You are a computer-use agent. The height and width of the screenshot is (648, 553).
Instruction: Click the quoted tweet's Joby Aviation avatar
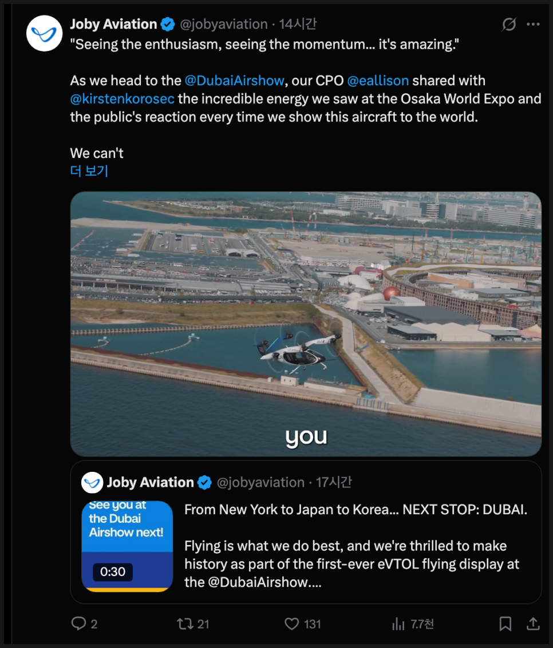click(92, 482)
